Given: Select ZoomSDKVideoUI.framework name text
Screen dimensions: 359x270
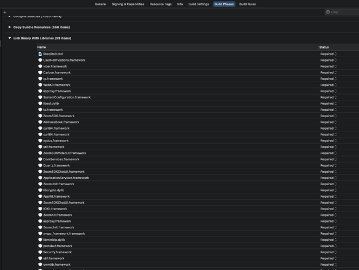Looking at the screenshot, I should pyautogui.click(x=65, y=153).
